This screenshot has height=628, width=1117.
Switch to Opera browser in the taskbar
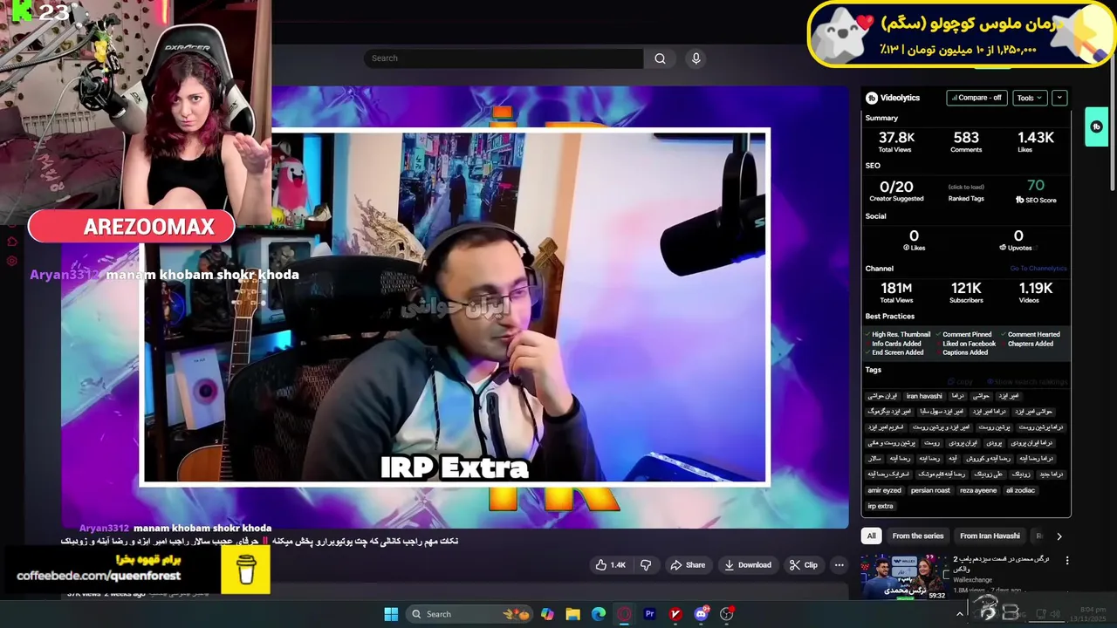pos(624,614)
